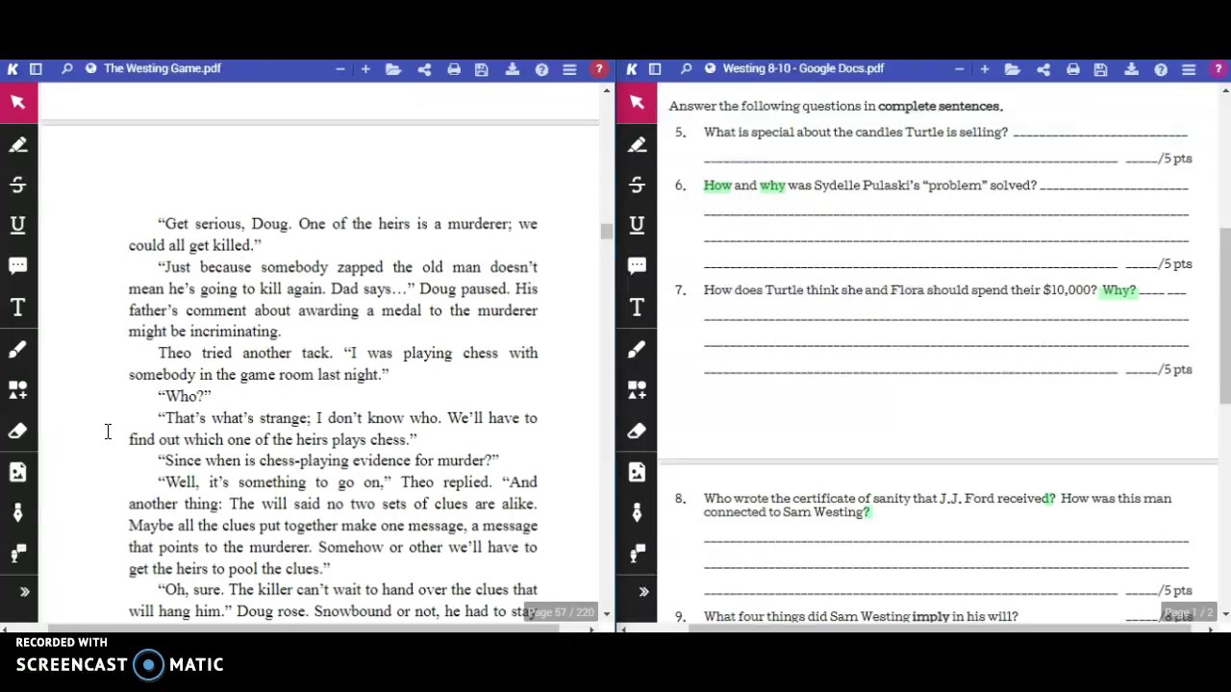Select the Underline tool in the Westing 8-10 pane
Viewport: 1231px width, 692px height.
638,225
